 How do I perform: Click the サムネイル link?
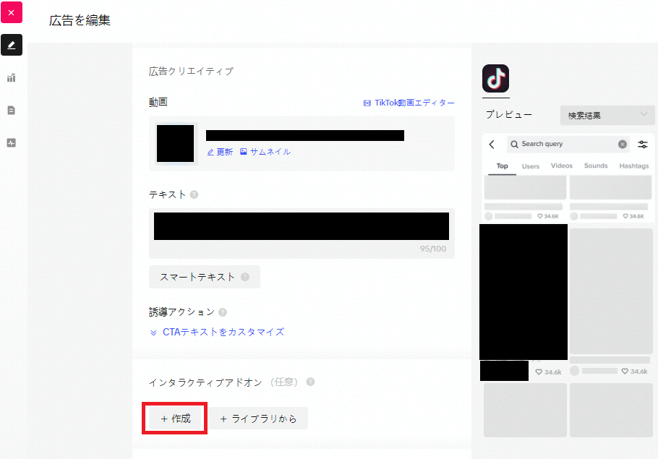[265, 152]
